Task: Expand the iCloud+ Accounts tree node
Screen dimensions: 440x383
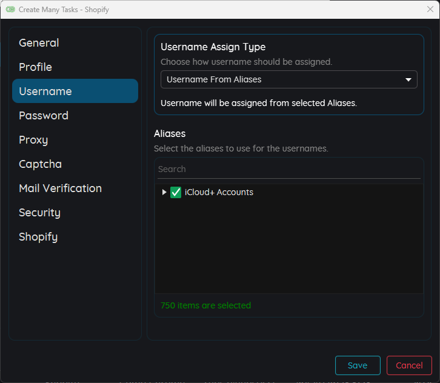Action: coord(164,192)
